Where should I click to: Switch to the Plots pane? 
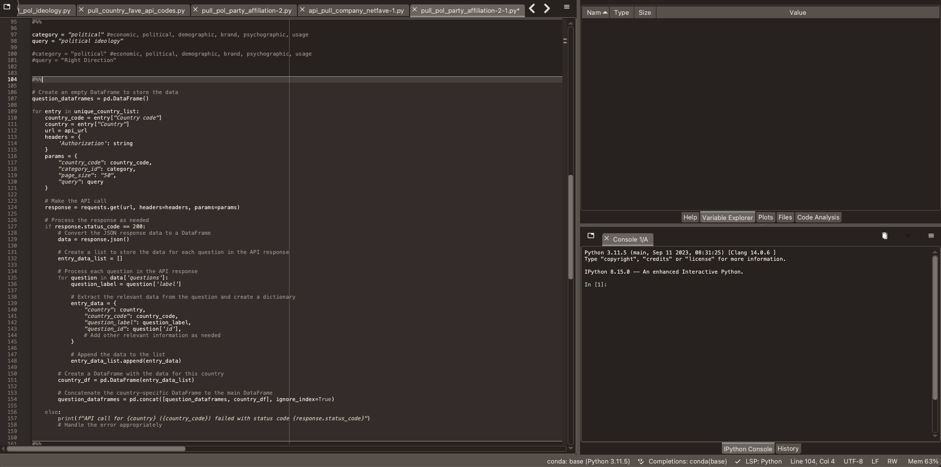point(766,217)
